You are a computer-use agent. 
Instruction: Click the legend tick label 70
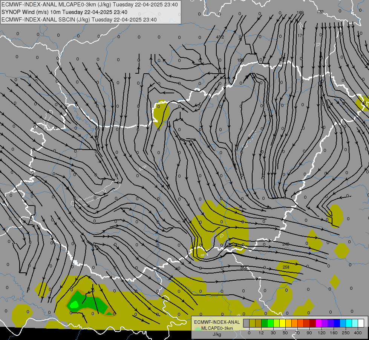[297, 333]
